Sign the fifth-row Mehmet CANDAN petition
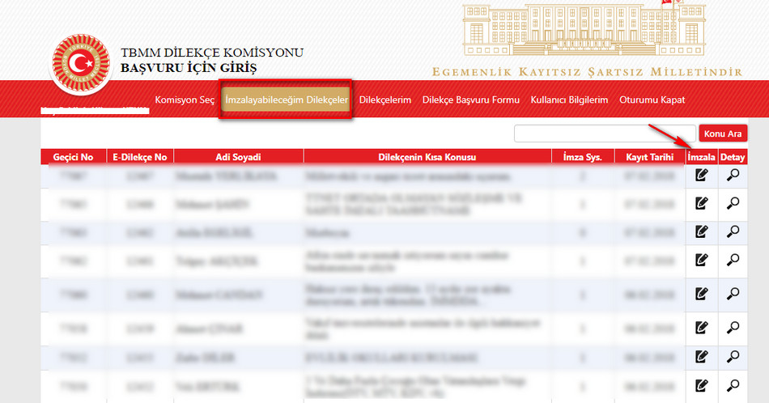769x403 pixels. pyautogui.click(x=701, y=294)
